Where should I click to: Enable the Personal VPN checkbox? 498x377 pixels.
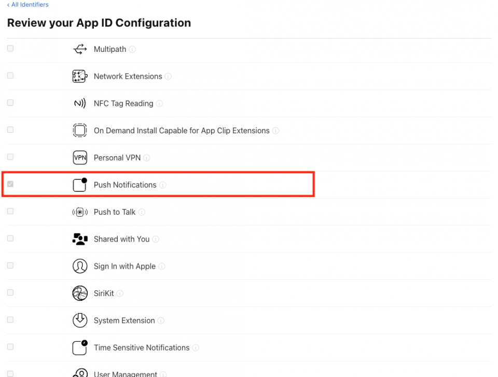[10, 157]
